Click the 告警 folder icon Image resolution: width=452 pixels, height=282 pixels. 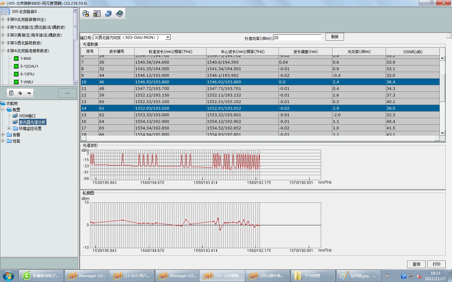coord(9,135)
